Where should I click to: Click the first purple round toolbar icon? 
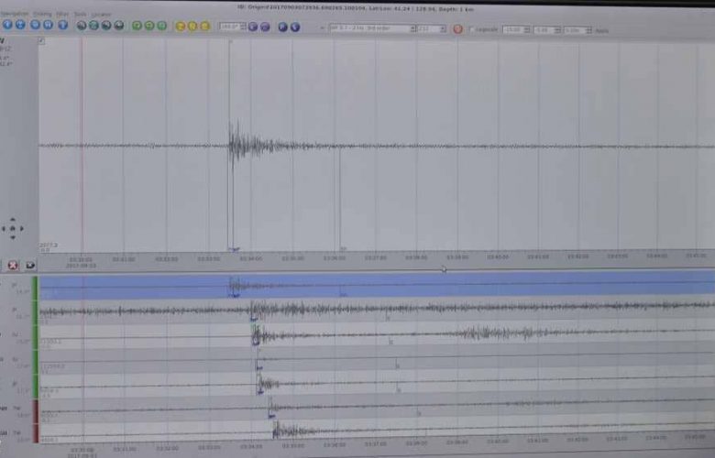[x=253, y=27]
